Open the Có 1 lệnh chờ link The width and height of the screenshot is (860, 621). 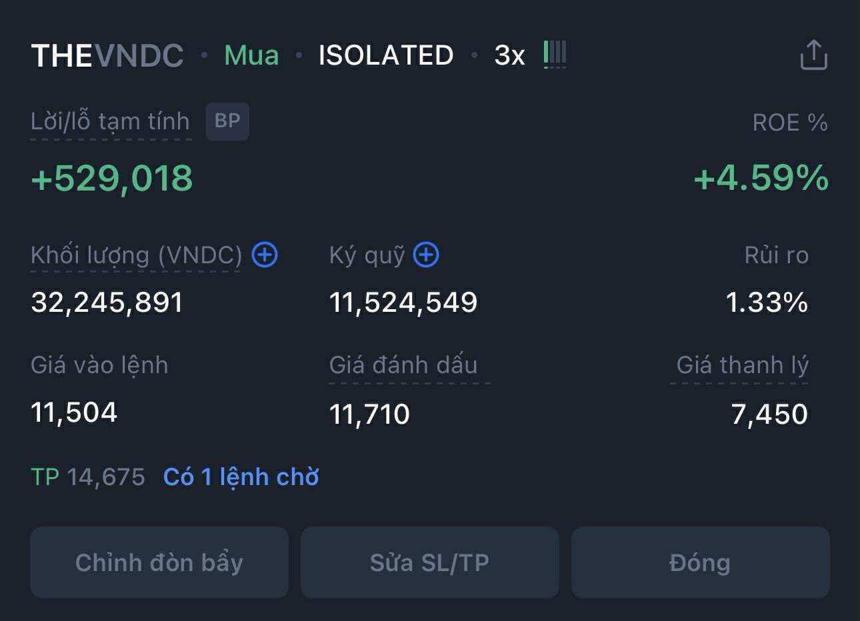point(241,477)
